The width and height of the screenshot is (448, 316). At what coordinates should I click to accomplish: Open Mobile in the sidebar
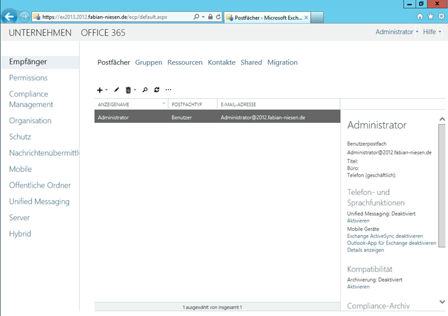21,169
